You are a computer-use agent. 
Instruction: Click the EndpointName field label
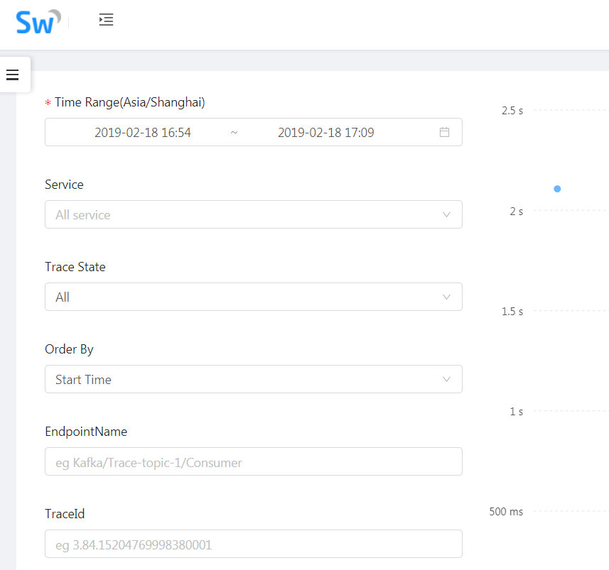coord(85,432)
